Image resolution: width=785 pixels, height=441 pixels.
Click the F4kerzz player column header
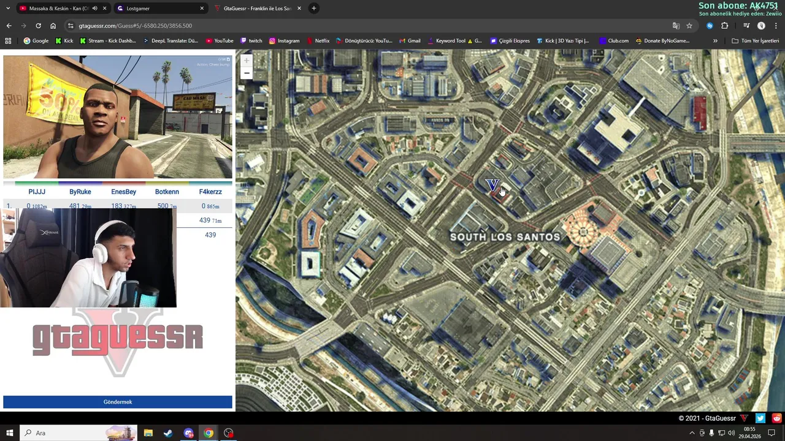click(x=210, y=192)
